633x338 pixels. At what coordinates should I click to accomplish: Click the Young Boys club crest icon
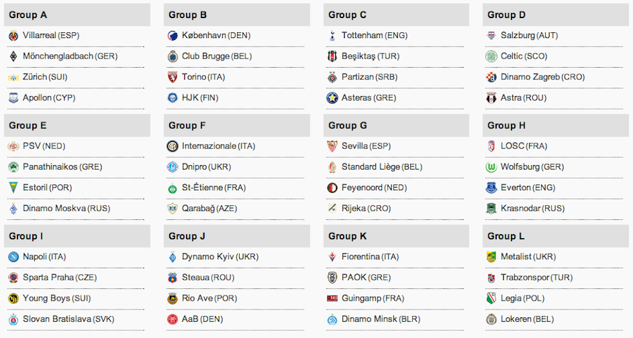14,299
